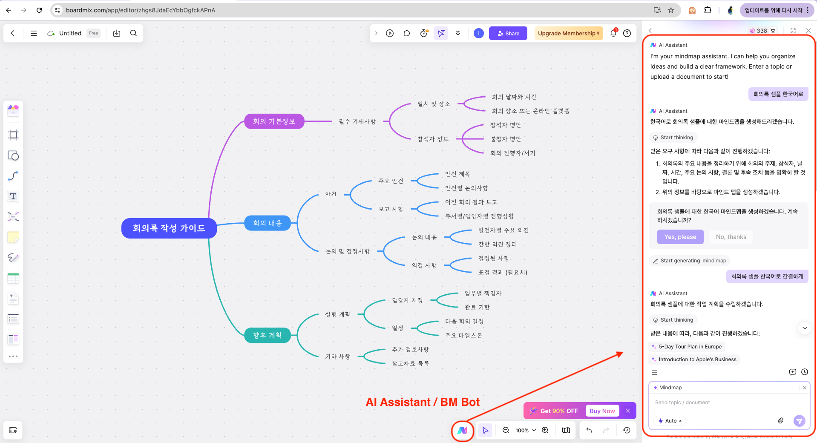Insert a Table onto the canvas
The image size is (817, 443).
(13, 278)
